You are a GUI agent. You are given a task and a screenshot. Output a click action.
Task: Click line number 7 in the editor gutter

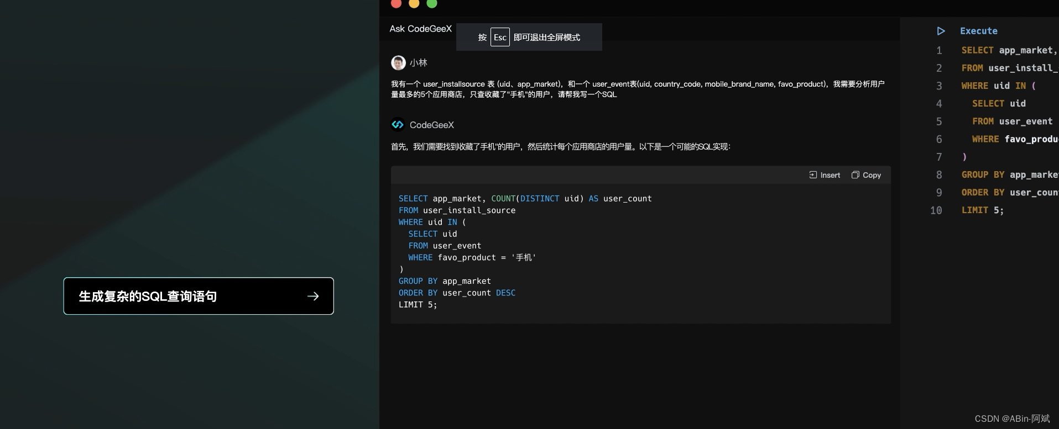[939, 157]
